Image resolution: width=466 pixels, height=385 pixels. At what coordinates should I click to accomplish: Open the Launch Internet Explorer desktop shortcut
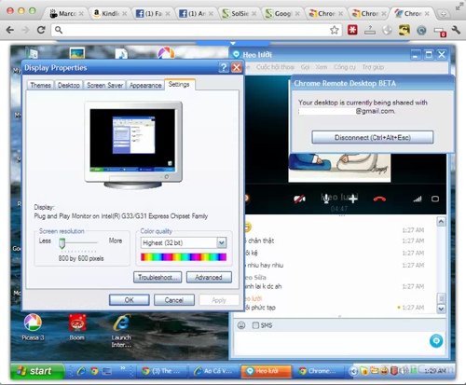121,331
